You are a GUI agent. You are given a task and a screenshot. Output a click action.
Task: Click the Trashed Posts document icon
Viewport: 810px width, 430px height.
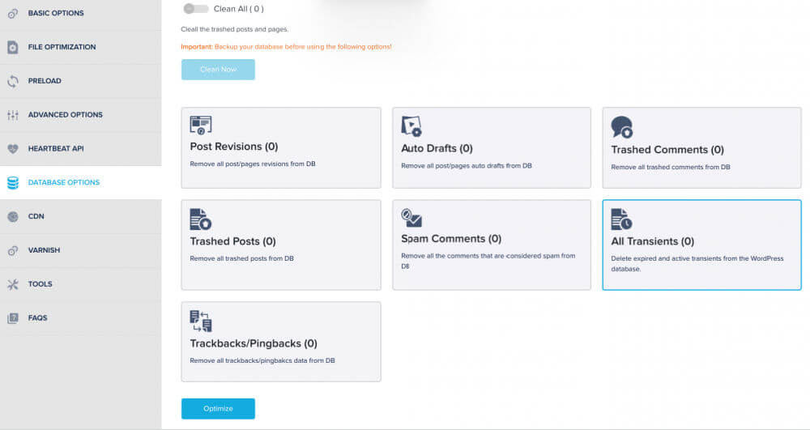pyautogui.click(x=200, y=219)
